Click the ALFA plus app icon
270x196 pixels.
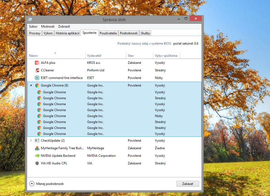click(x=37, y=63)
